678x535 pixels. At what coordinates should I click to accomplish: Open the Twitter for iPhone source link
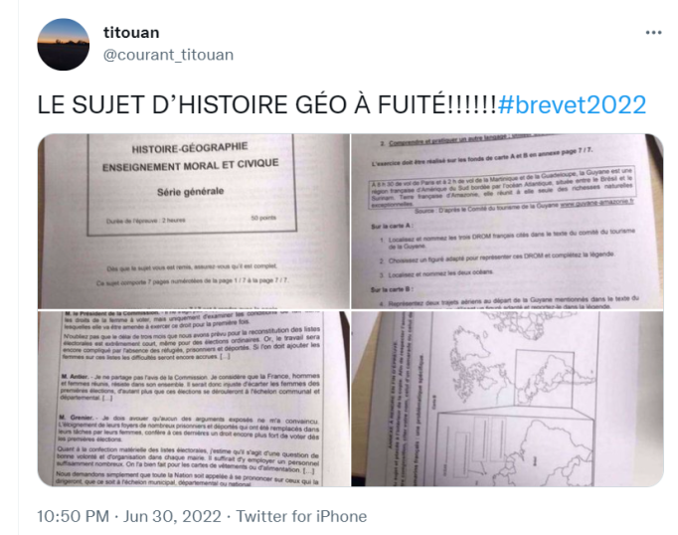click(301, 516)
